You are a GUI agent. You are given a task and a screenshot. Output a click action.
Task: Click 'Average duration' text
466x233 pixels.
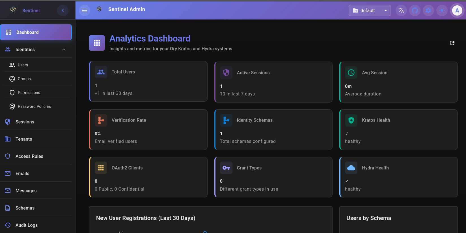pyautogui.click(x=363, y=94)
